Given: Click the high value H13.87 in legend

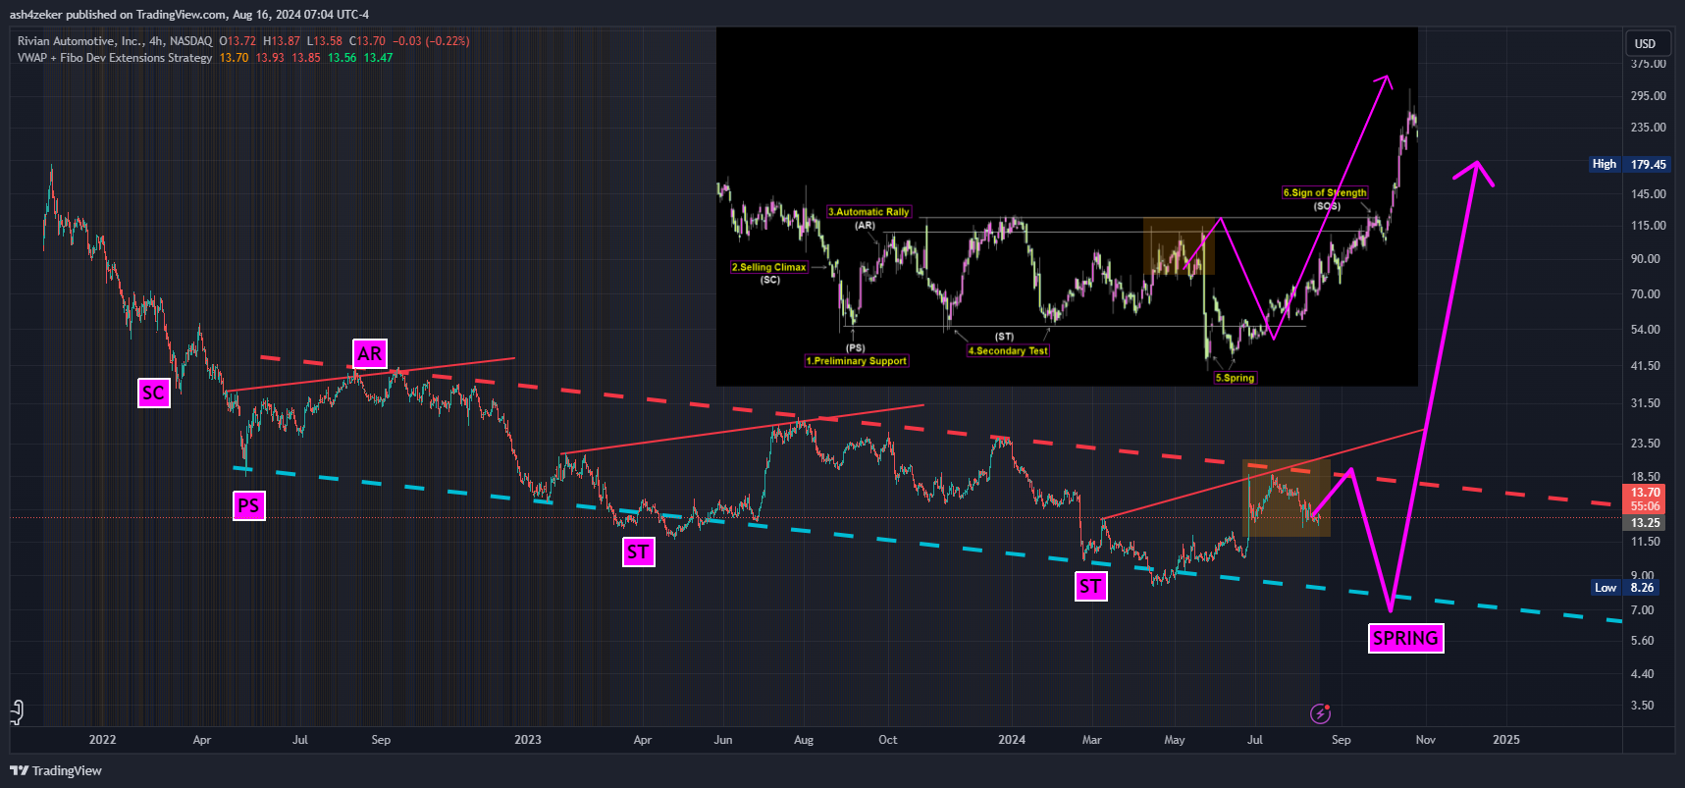Looking at the screenshot, I should coord(282,41).
